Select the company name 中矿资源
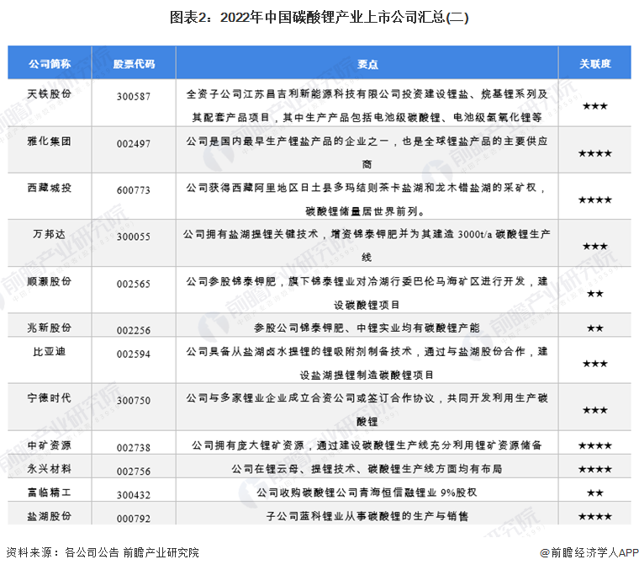The image size is (639, 570). pyautogui.click(x=50, y=445)
